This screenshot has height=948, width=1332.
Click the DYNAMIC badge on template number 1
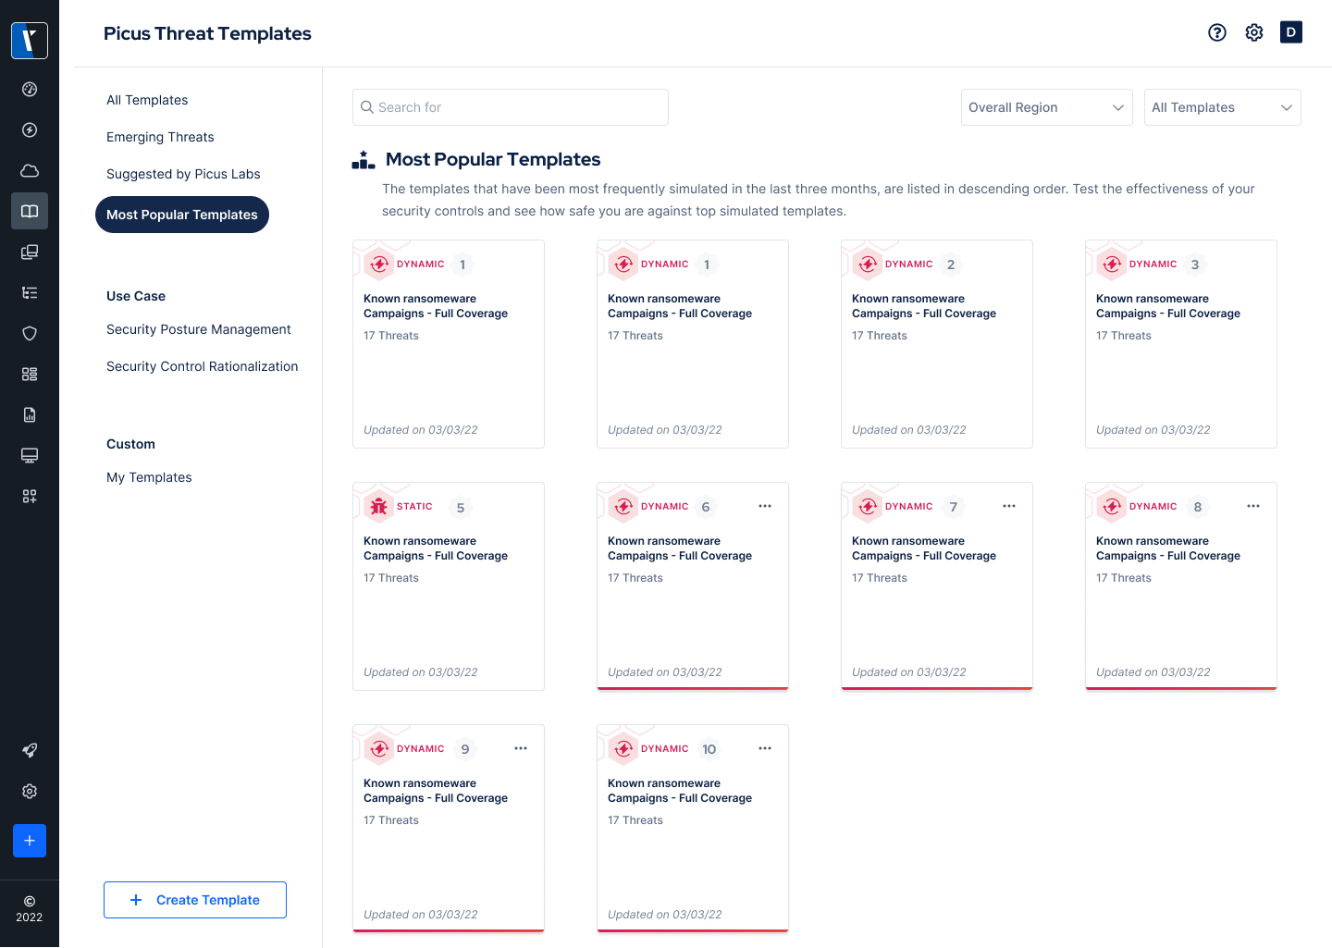pyautogui.click(x=420, y=264)
